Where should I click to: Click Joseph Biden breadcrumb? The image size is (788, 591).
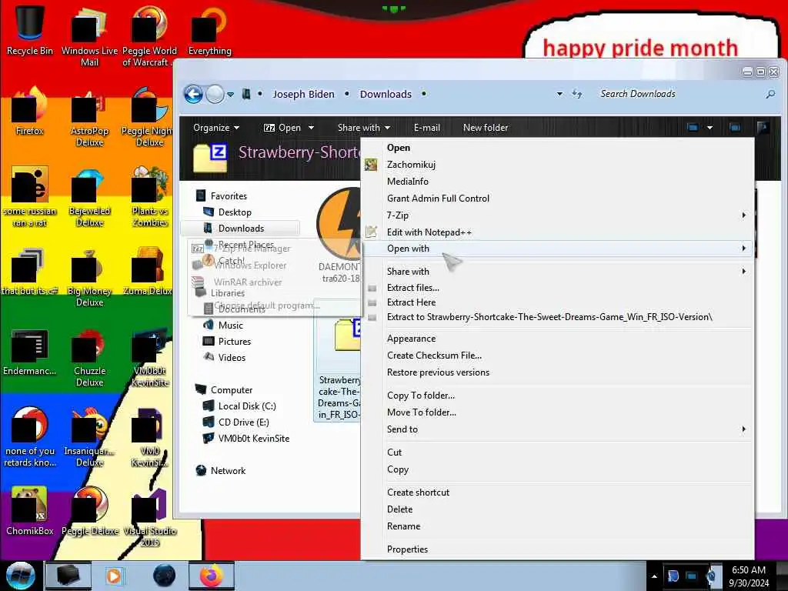click(303, 94)
